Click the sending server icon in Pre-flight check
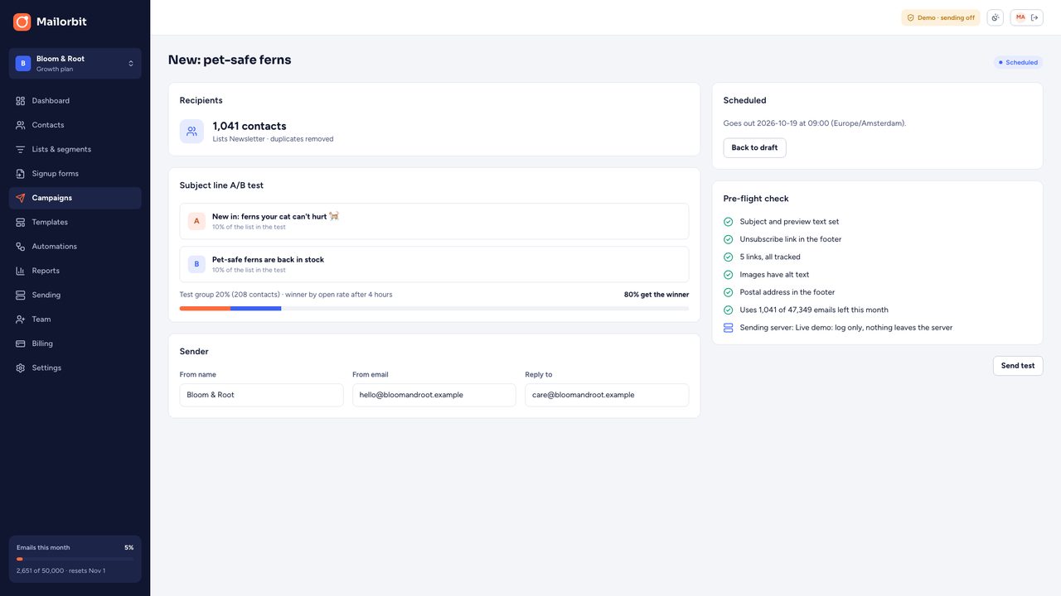The height and width of the screenshot is (596, 1061). tap(728, 328)
